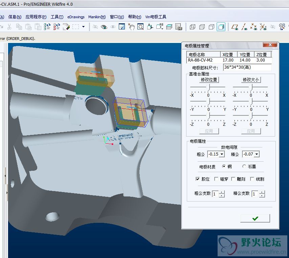289x258 pixels.
Task: Expand the selection box toolbar dropdown arrow
Action: point(83,27)
